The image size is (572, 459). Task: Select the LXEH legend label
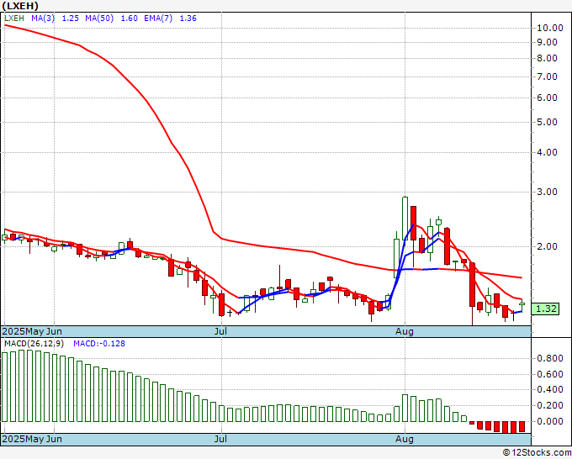click(14, 18)
